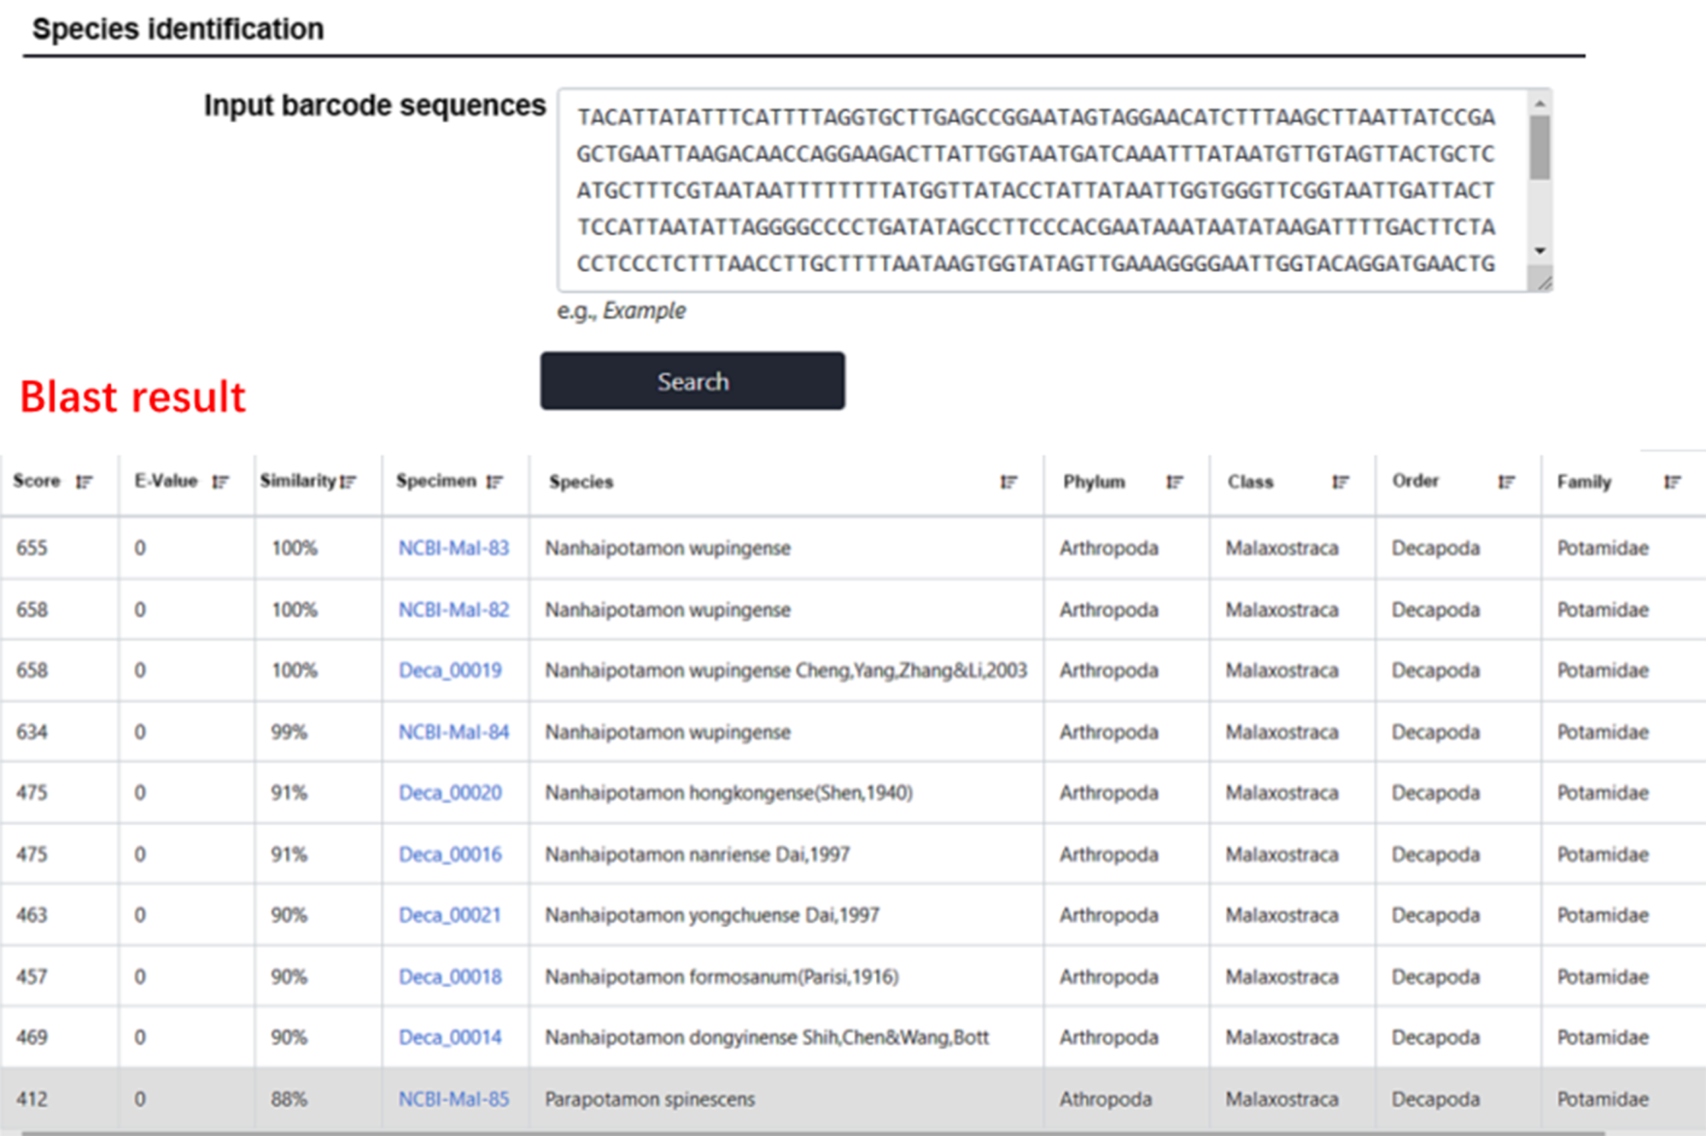1706x1136 pixels.
Task: Sort by Similarity column icon
Action: pyautogui.click(x=347, y=482)
